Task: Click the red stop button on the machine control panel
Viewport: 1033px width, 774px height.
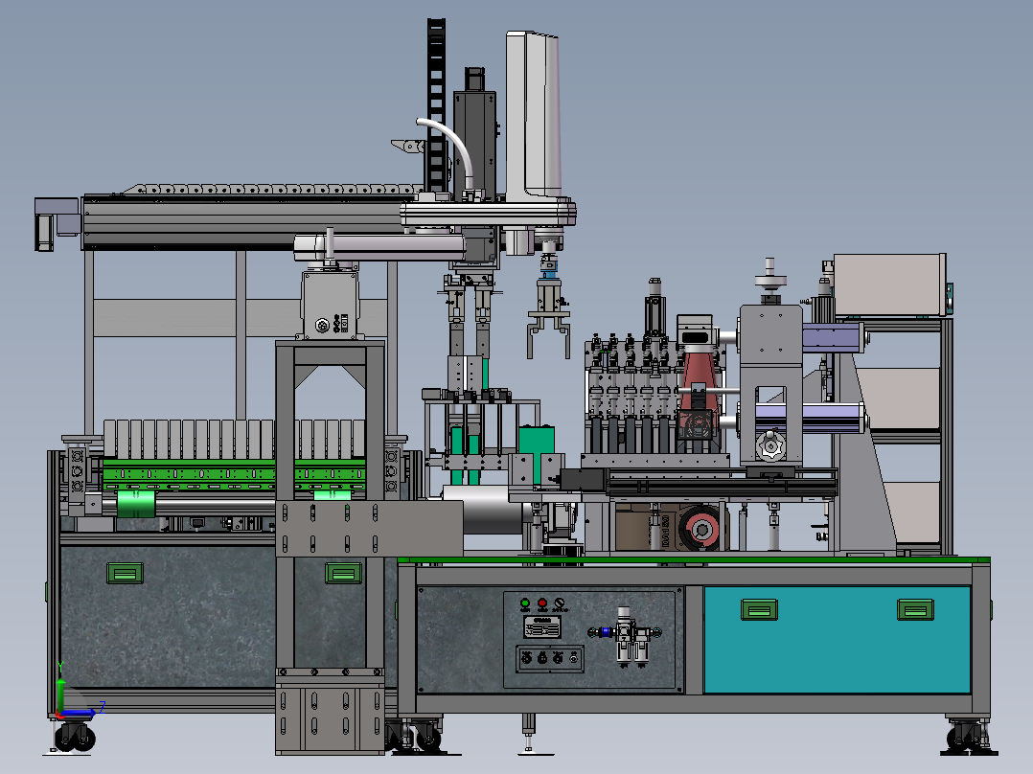Action: (542, 603)
